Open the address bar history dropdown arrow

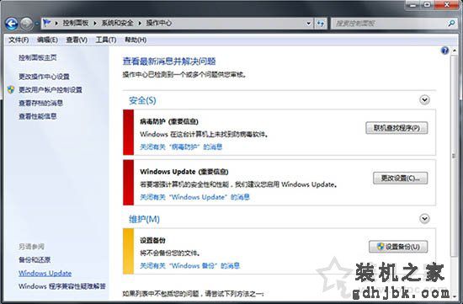tap(308, 23)
